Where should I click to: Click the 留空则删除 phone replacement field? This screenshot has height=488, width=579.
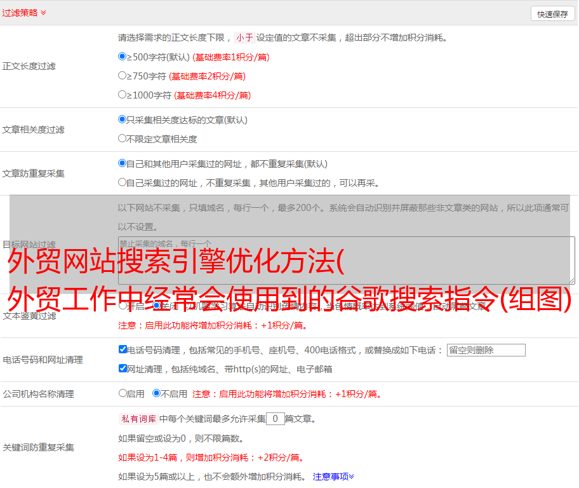[x=486, y=350]
